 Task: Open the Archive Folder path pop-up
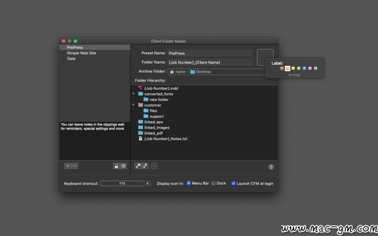[x=217, y=72]
